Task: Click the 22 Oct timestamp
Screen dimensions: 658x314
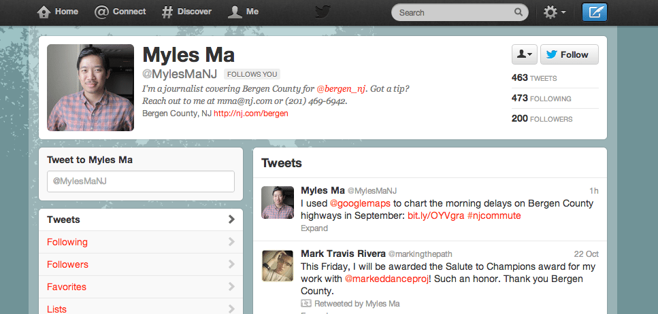Action: point(587,254)
